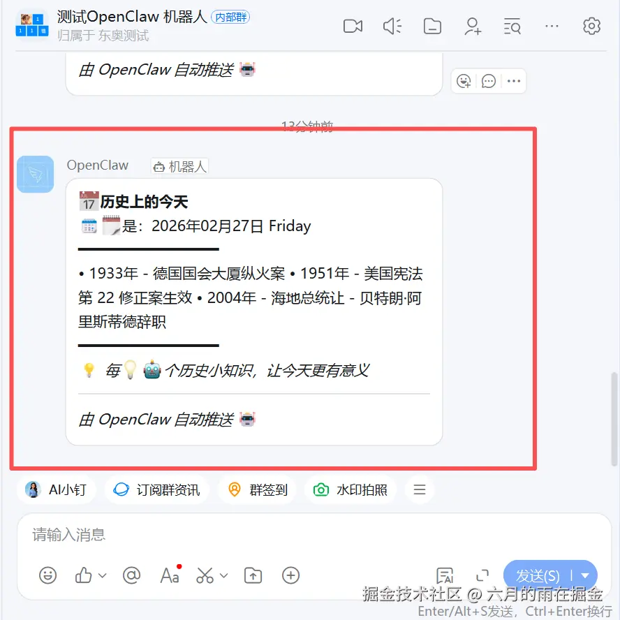Screen dimensions: 620x620
Task: Open the header more options ellipsis
Action: [x=552, y=27]
